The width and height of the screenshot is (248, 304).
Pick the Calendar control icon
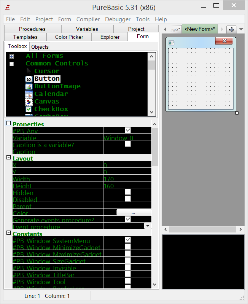(x=29, y=94)
